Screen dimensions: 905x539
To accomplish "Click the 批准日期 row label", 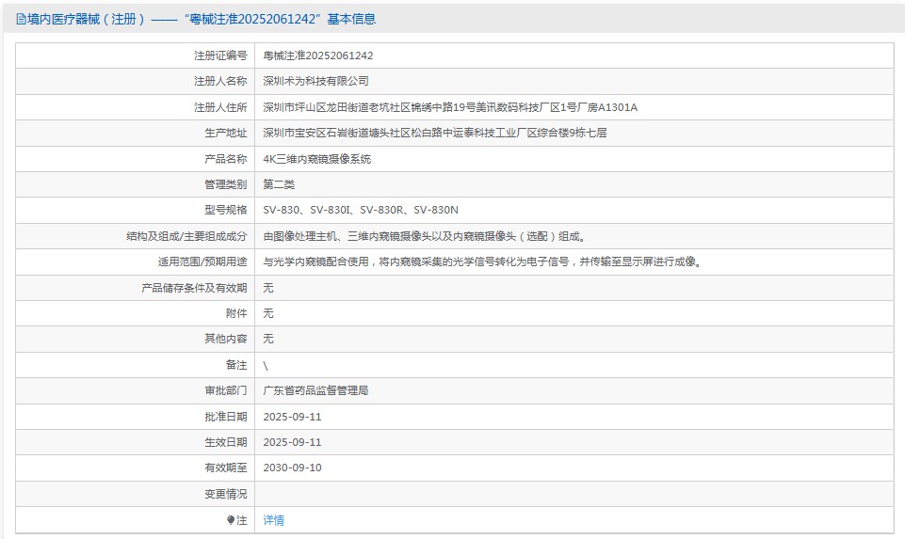I will tap(226, 417).
